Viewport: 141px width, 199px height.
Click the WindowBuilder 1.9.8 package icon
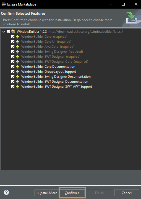13,31
